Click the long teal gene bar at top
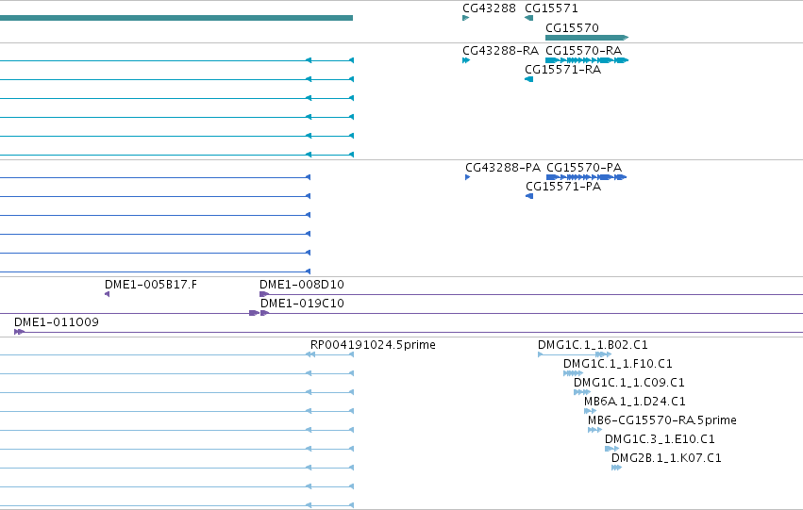The width and height of the screenshot is (803, 510). point(176,18)
